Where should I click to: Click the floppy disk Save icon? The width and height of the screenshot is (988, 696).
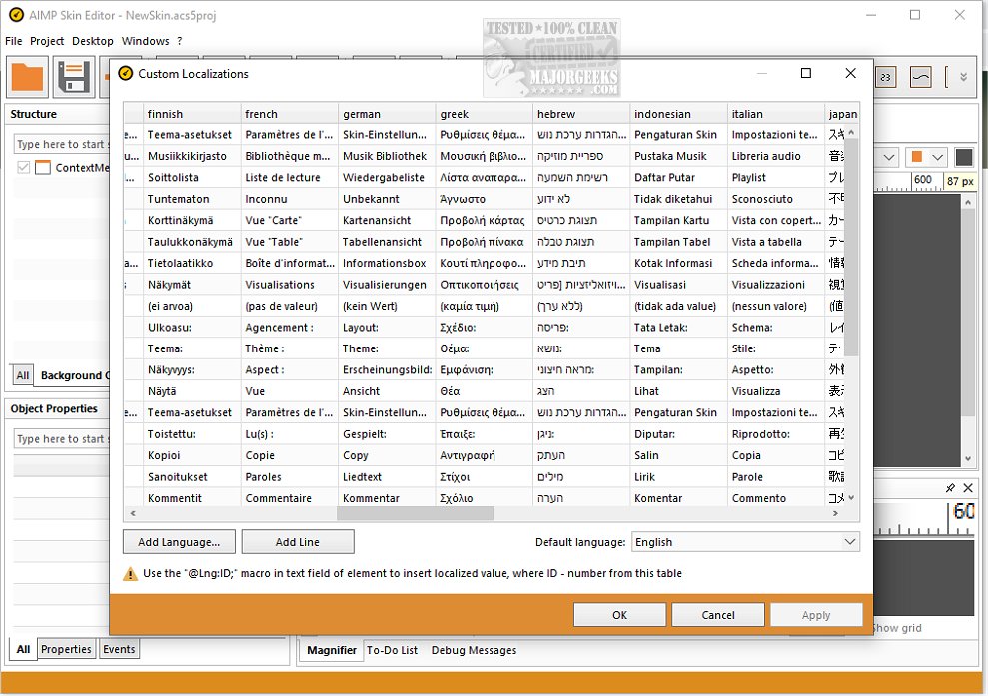[x=73, y=77]
